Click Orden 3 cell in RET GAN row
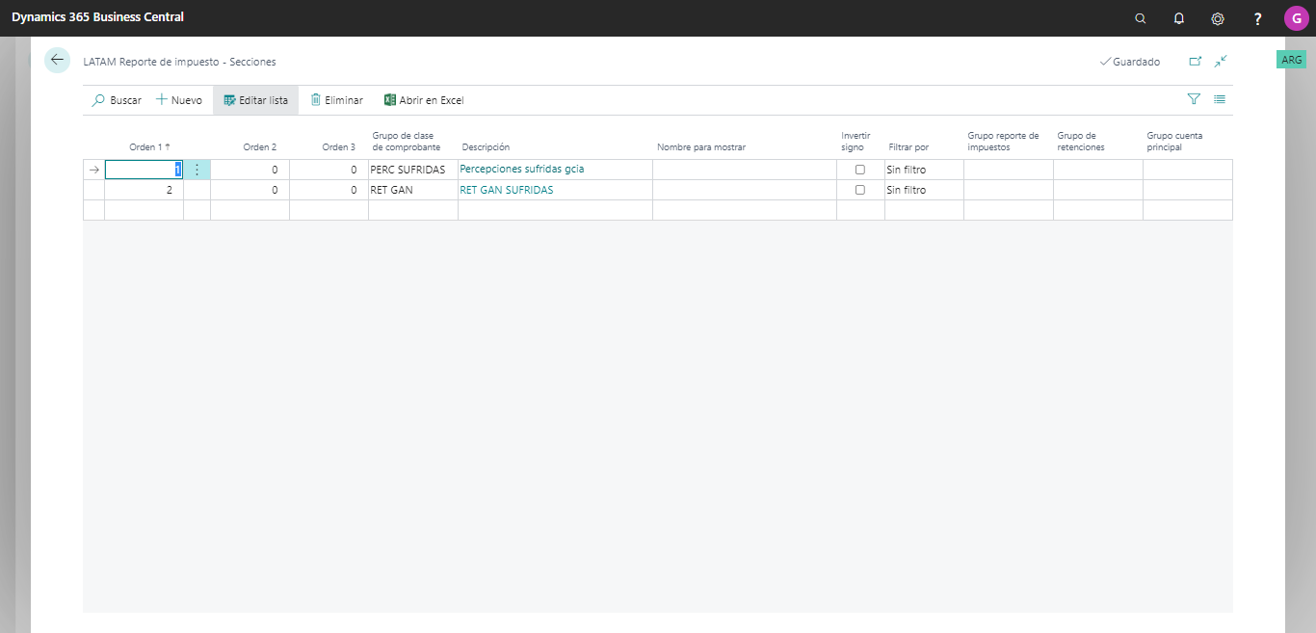1316x633 pixels. [329, 190]
